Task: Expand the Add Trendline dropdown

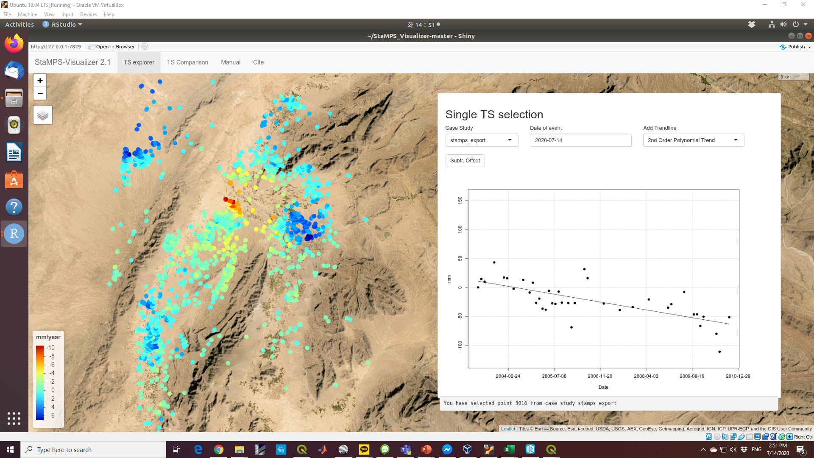Action: point(693,140)
